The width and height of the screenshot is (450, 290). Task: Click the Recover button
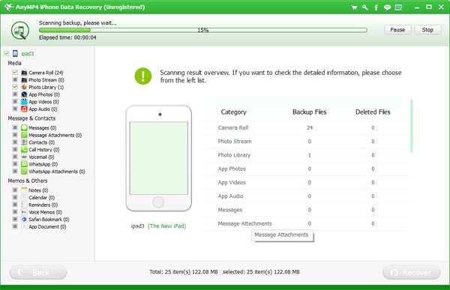[x=412, y=272]
